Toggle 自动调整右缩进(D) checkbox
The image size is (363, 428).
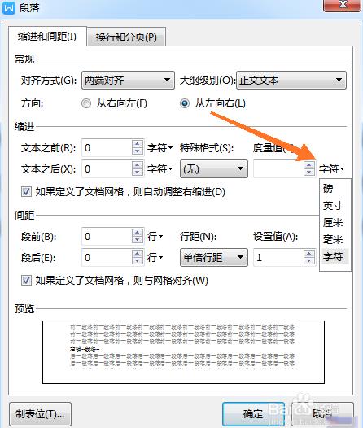[x=26, y=191]
